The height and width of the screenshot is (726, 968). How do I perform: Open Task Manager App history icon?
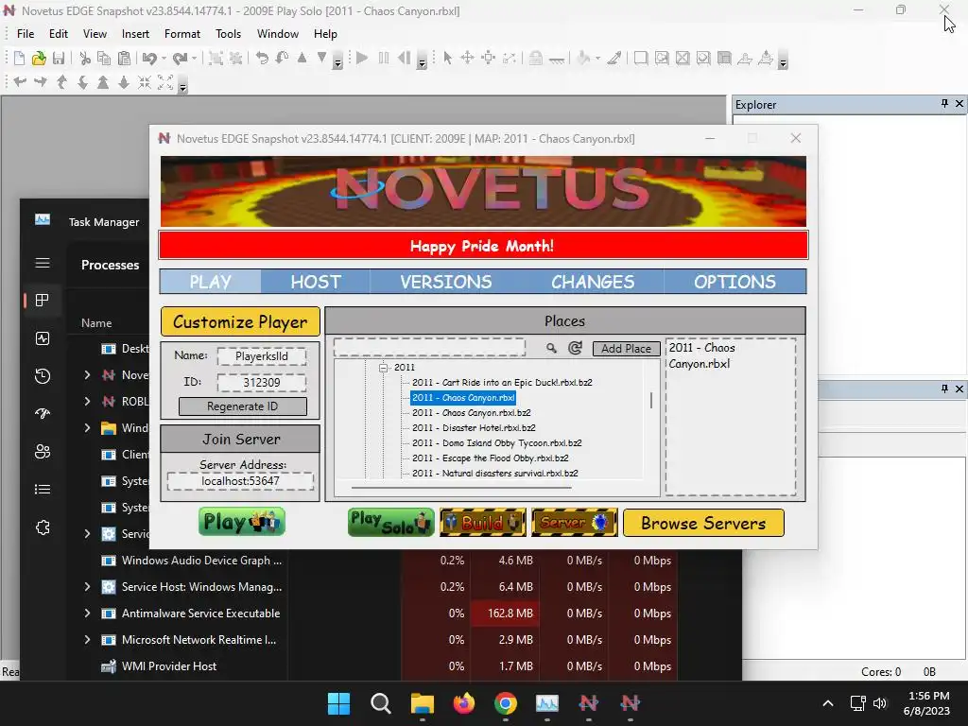43,376
